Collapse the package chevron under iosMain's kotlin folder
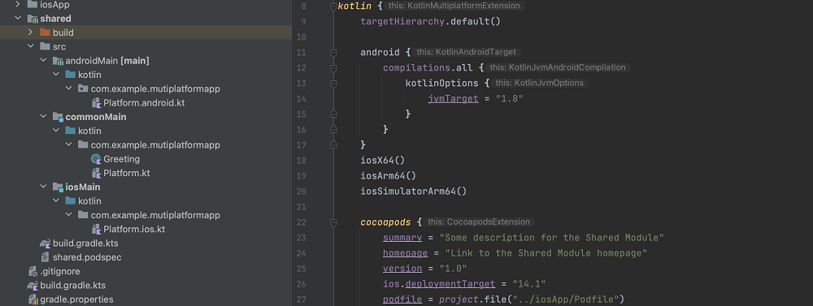 tap(68, 215)
